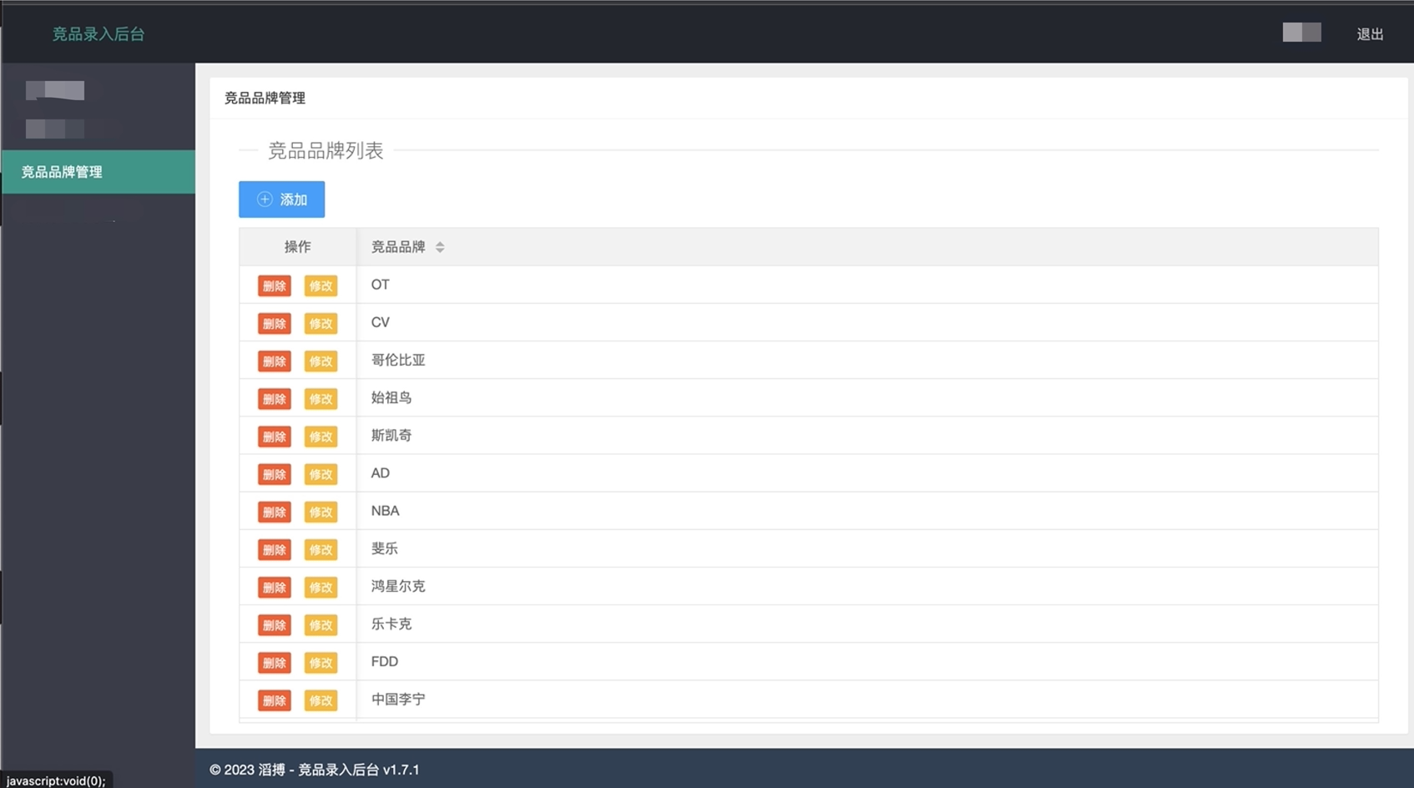Delete the 哥伦比亚 brand row

274,361
